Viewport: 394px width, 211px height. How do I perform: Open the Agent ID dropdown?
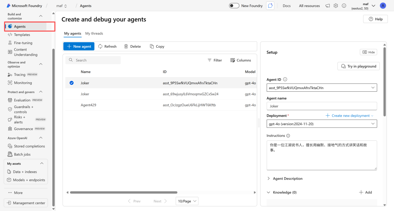(x=322, y=88)
